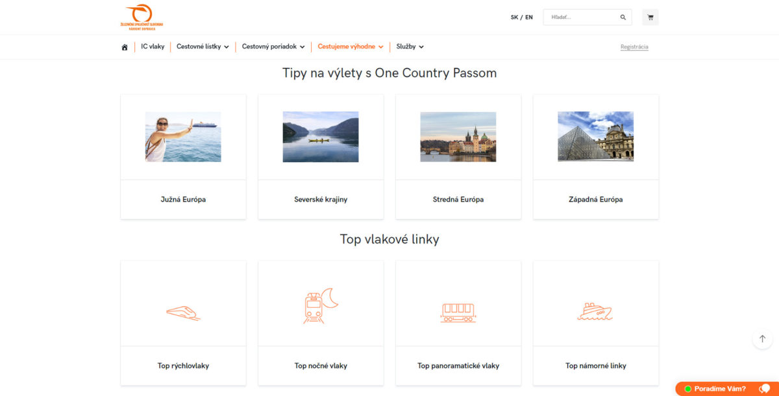This screenshot has height=396, width=779.
Task: Switch language to EN
Action: point(529,17)
